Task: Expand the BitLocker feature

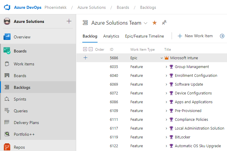Action: (166, 137)
